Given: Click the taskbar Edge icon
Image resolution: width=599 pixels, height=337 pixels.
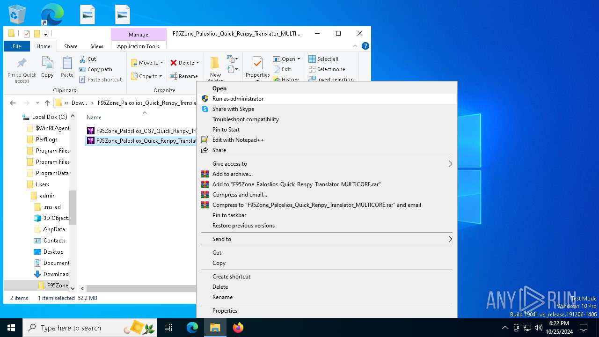Looking at the screenshot, I should pyautogui.click(x=192, y=328).
